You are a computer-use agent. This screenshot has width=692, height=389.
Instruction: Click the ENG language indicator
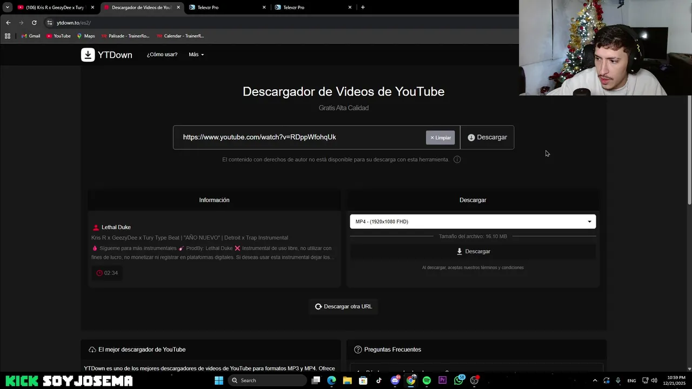631,381
